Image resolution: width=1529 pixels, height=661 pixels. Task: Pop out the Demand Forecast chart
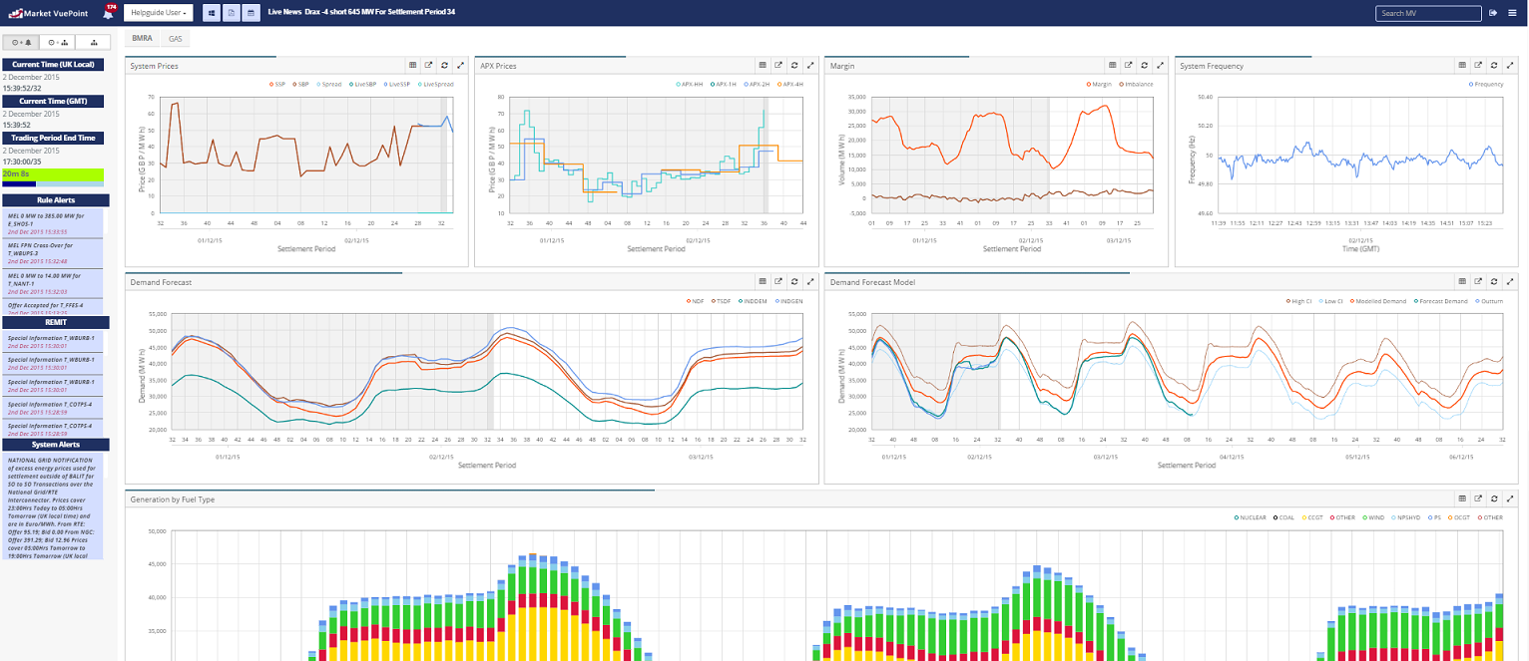coord(777,282)
